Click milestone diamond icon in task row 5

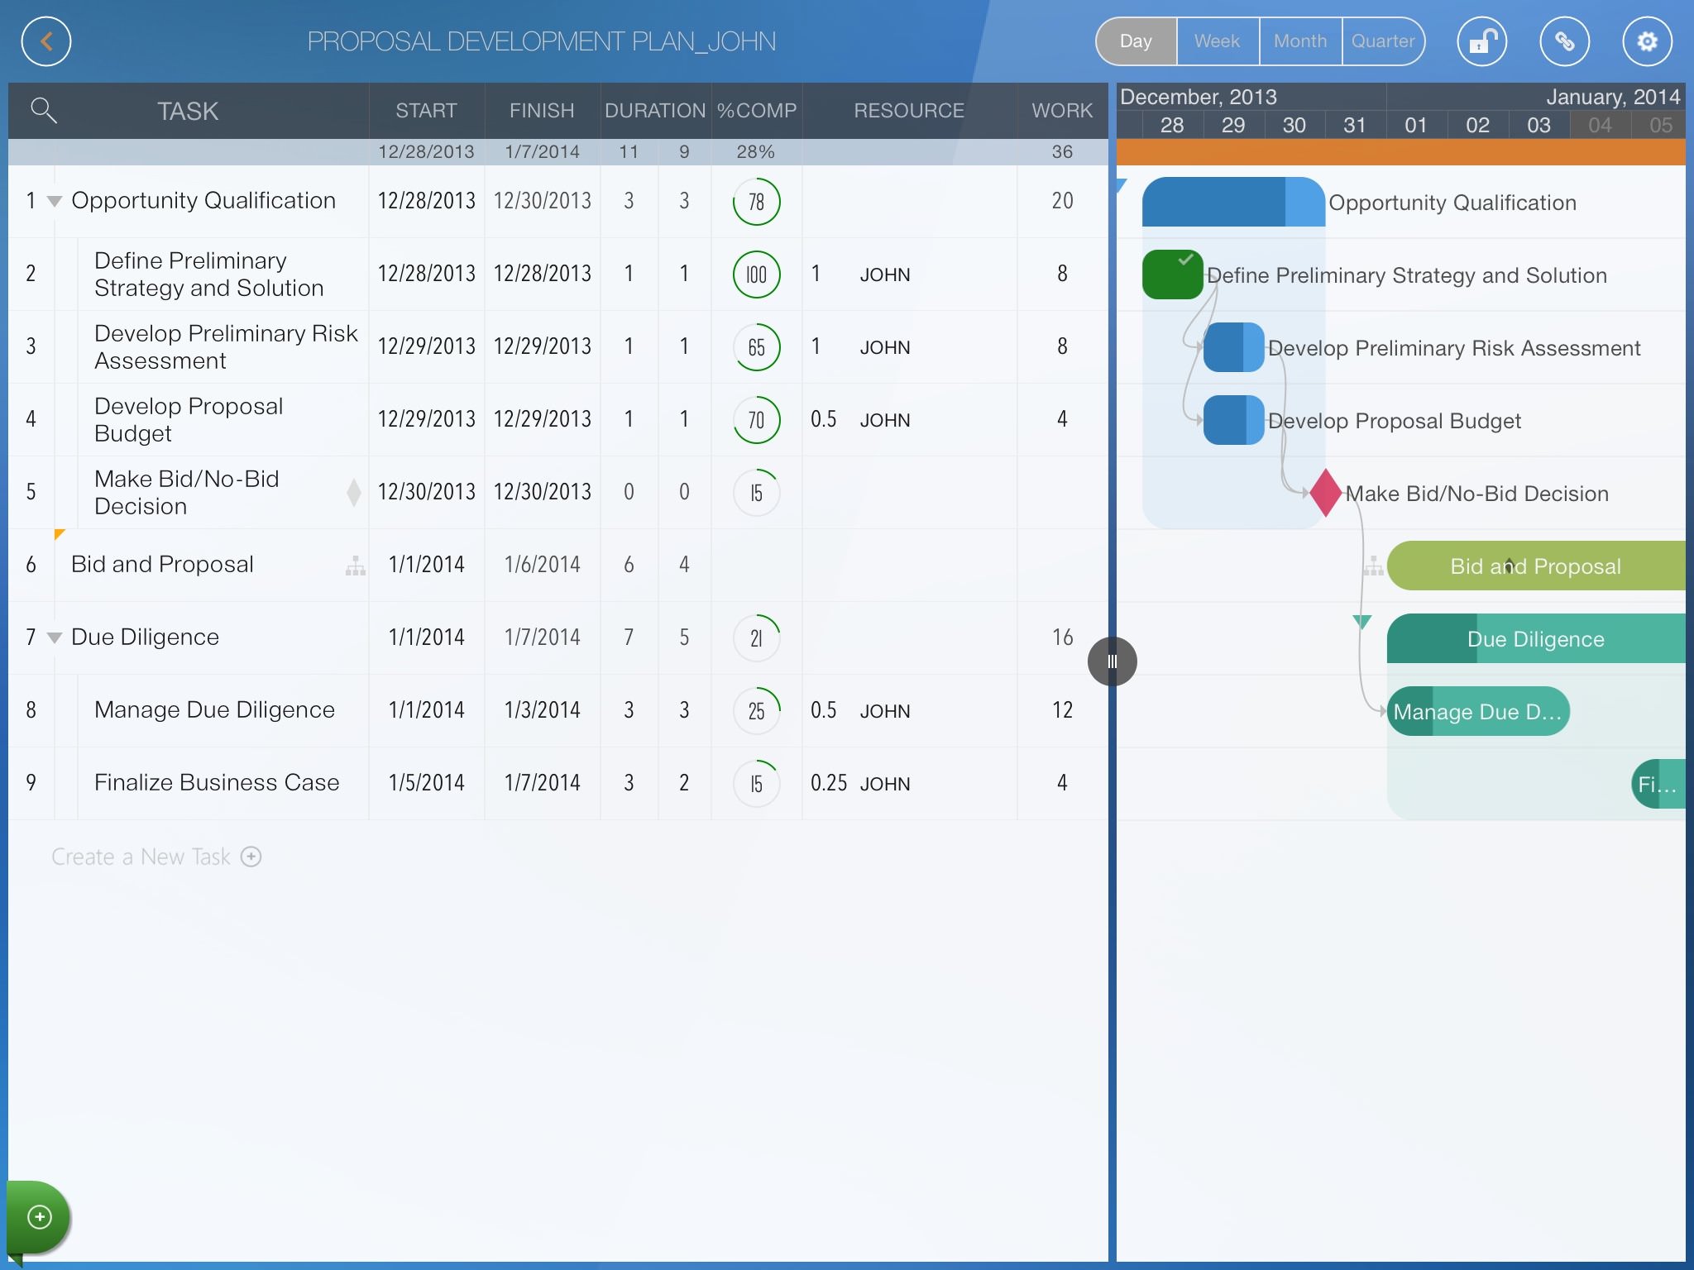point(354,492)
